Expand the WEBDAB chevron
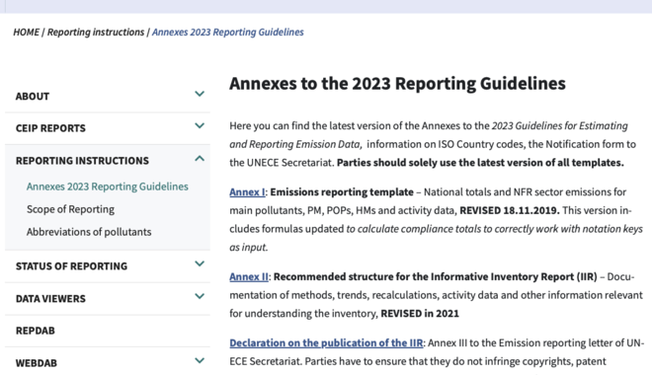 click(200, 360)
